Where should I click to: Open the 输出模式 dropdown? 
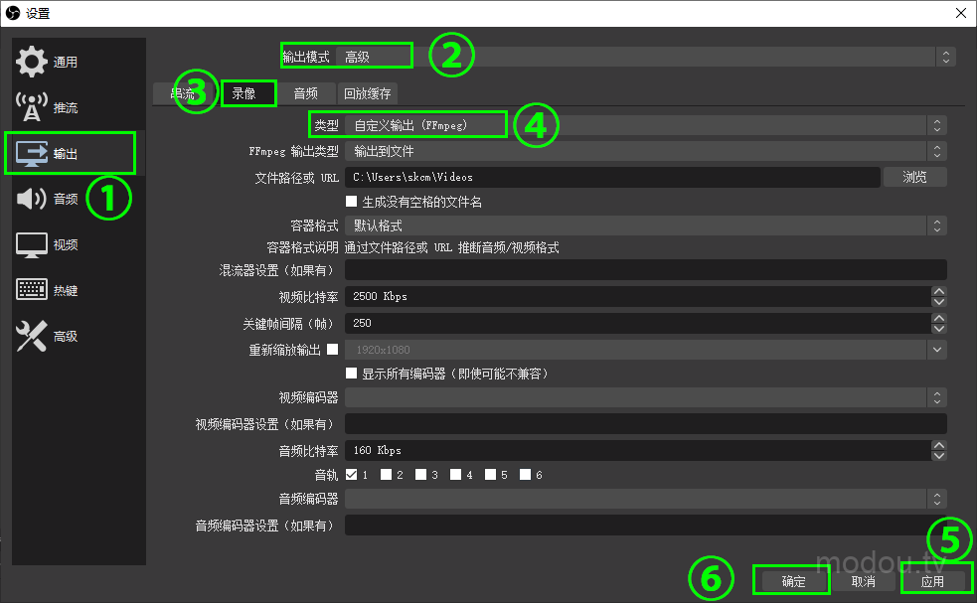tap(646, 58)
